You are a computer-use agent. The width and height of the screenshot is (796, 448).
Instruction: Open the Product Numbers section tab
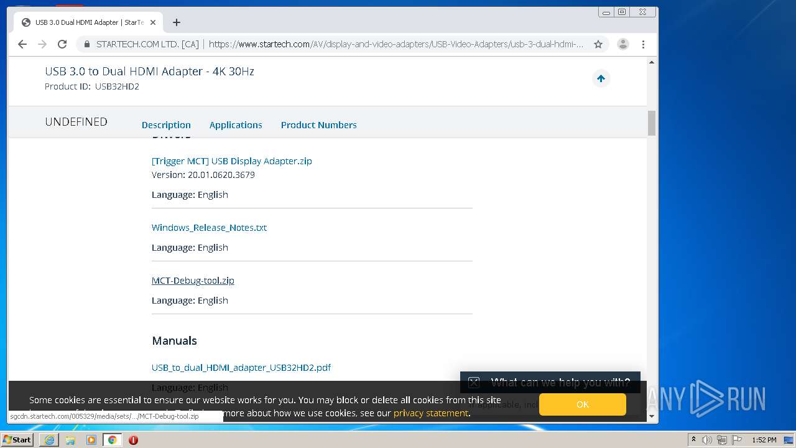(x=318, y=125)
